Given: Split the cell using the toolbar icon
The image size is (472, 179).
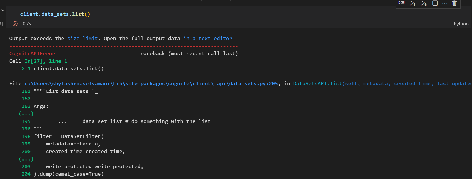Looking at the screenshot, I should click(x=435, y=3).
